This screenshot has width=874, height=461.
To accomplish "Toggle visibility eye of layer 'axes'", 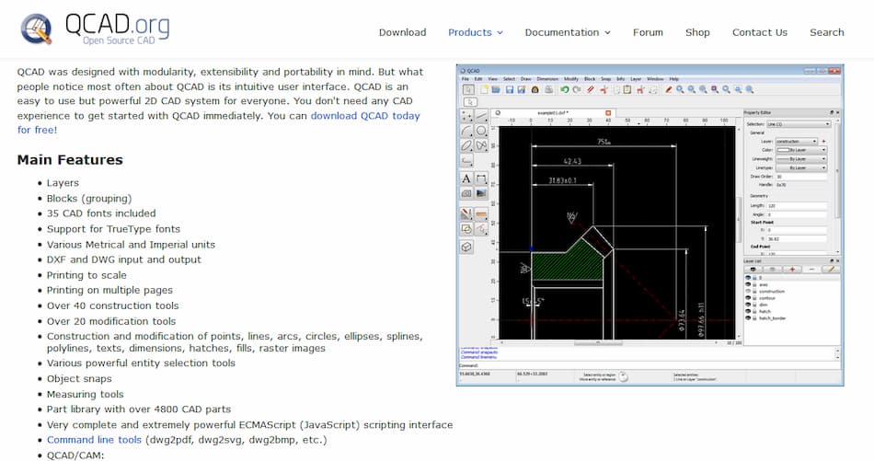I will coord(748,284).
